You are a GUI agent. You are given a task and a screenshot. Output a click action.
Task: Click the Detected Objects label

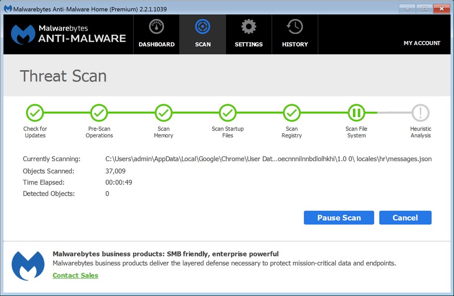49,194
